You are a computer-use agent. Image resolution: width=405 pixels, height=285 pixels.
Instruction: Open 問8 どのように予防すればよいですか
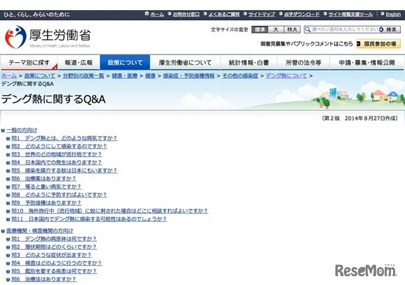(x=59, y=194)
